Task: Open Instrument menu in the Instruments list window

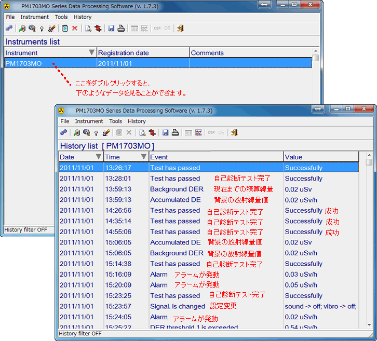Action: [35, 17]
